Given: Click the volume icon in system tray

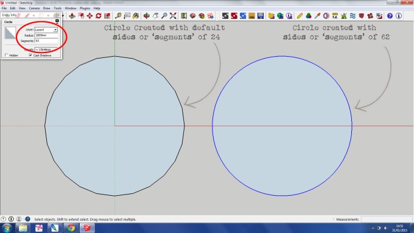Looking at the screenshot, I should point(385,228).
